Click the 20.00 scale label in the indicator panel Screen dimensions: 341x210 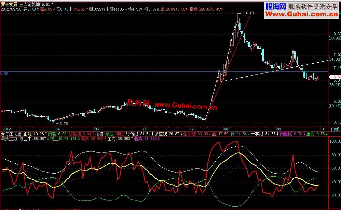coord(336,195)
